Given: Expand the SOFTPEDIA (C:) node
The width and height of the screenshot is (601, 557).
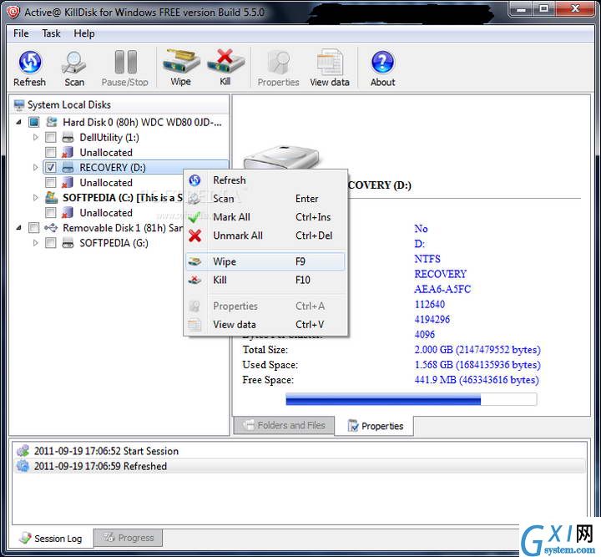Looking at the screenshot, I should coord(36,198).
